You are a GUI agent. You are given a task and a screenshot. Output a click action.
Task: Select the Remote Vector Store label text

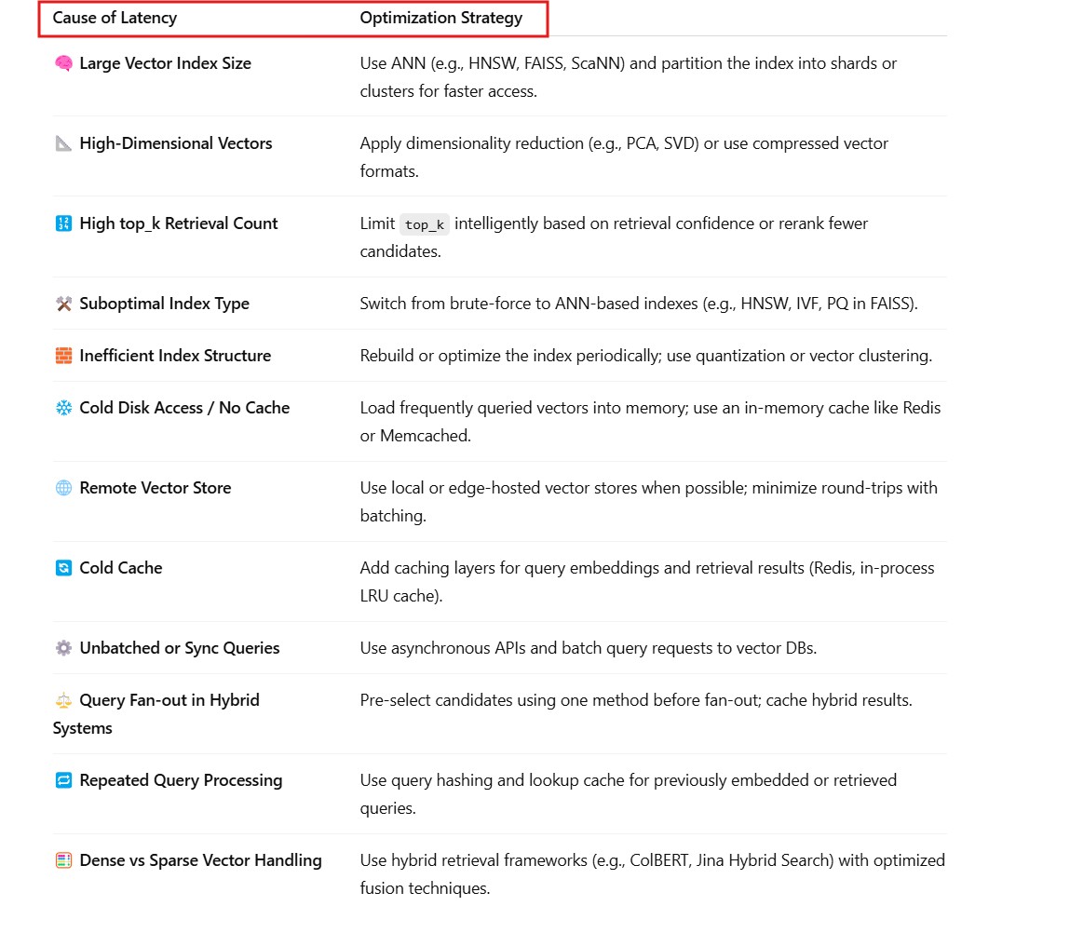coord(155,488)
